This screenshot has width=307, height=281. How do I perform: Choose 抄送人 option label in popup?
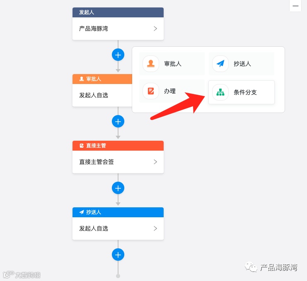tap(242, 64)
